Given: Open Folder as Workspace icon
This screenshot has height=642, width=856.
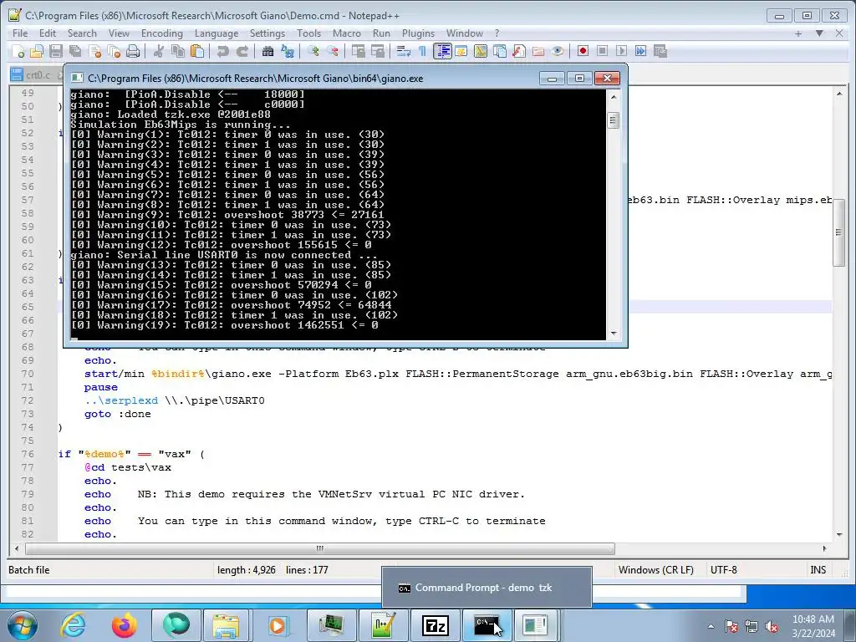Looking at the screenshot, I should (538, 51).
